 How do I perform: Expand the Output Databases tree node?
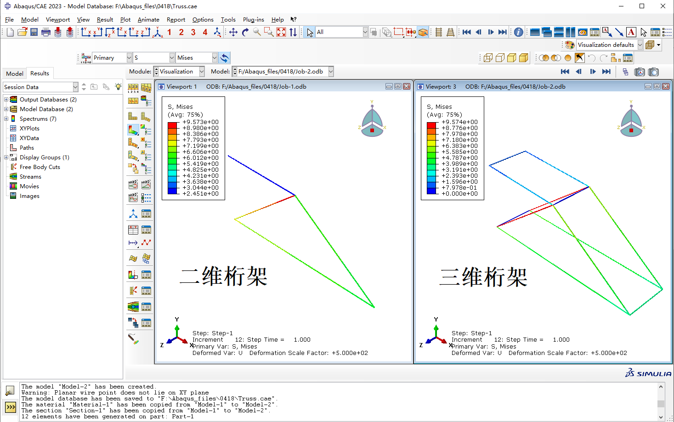[6, 99]
